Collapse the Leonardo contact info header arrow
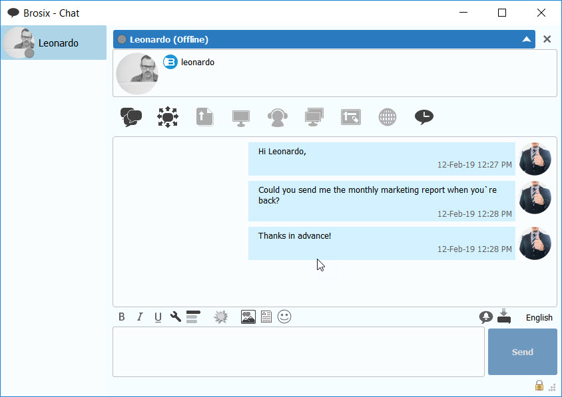Screen dimensions: 562x397 point(527,39)
